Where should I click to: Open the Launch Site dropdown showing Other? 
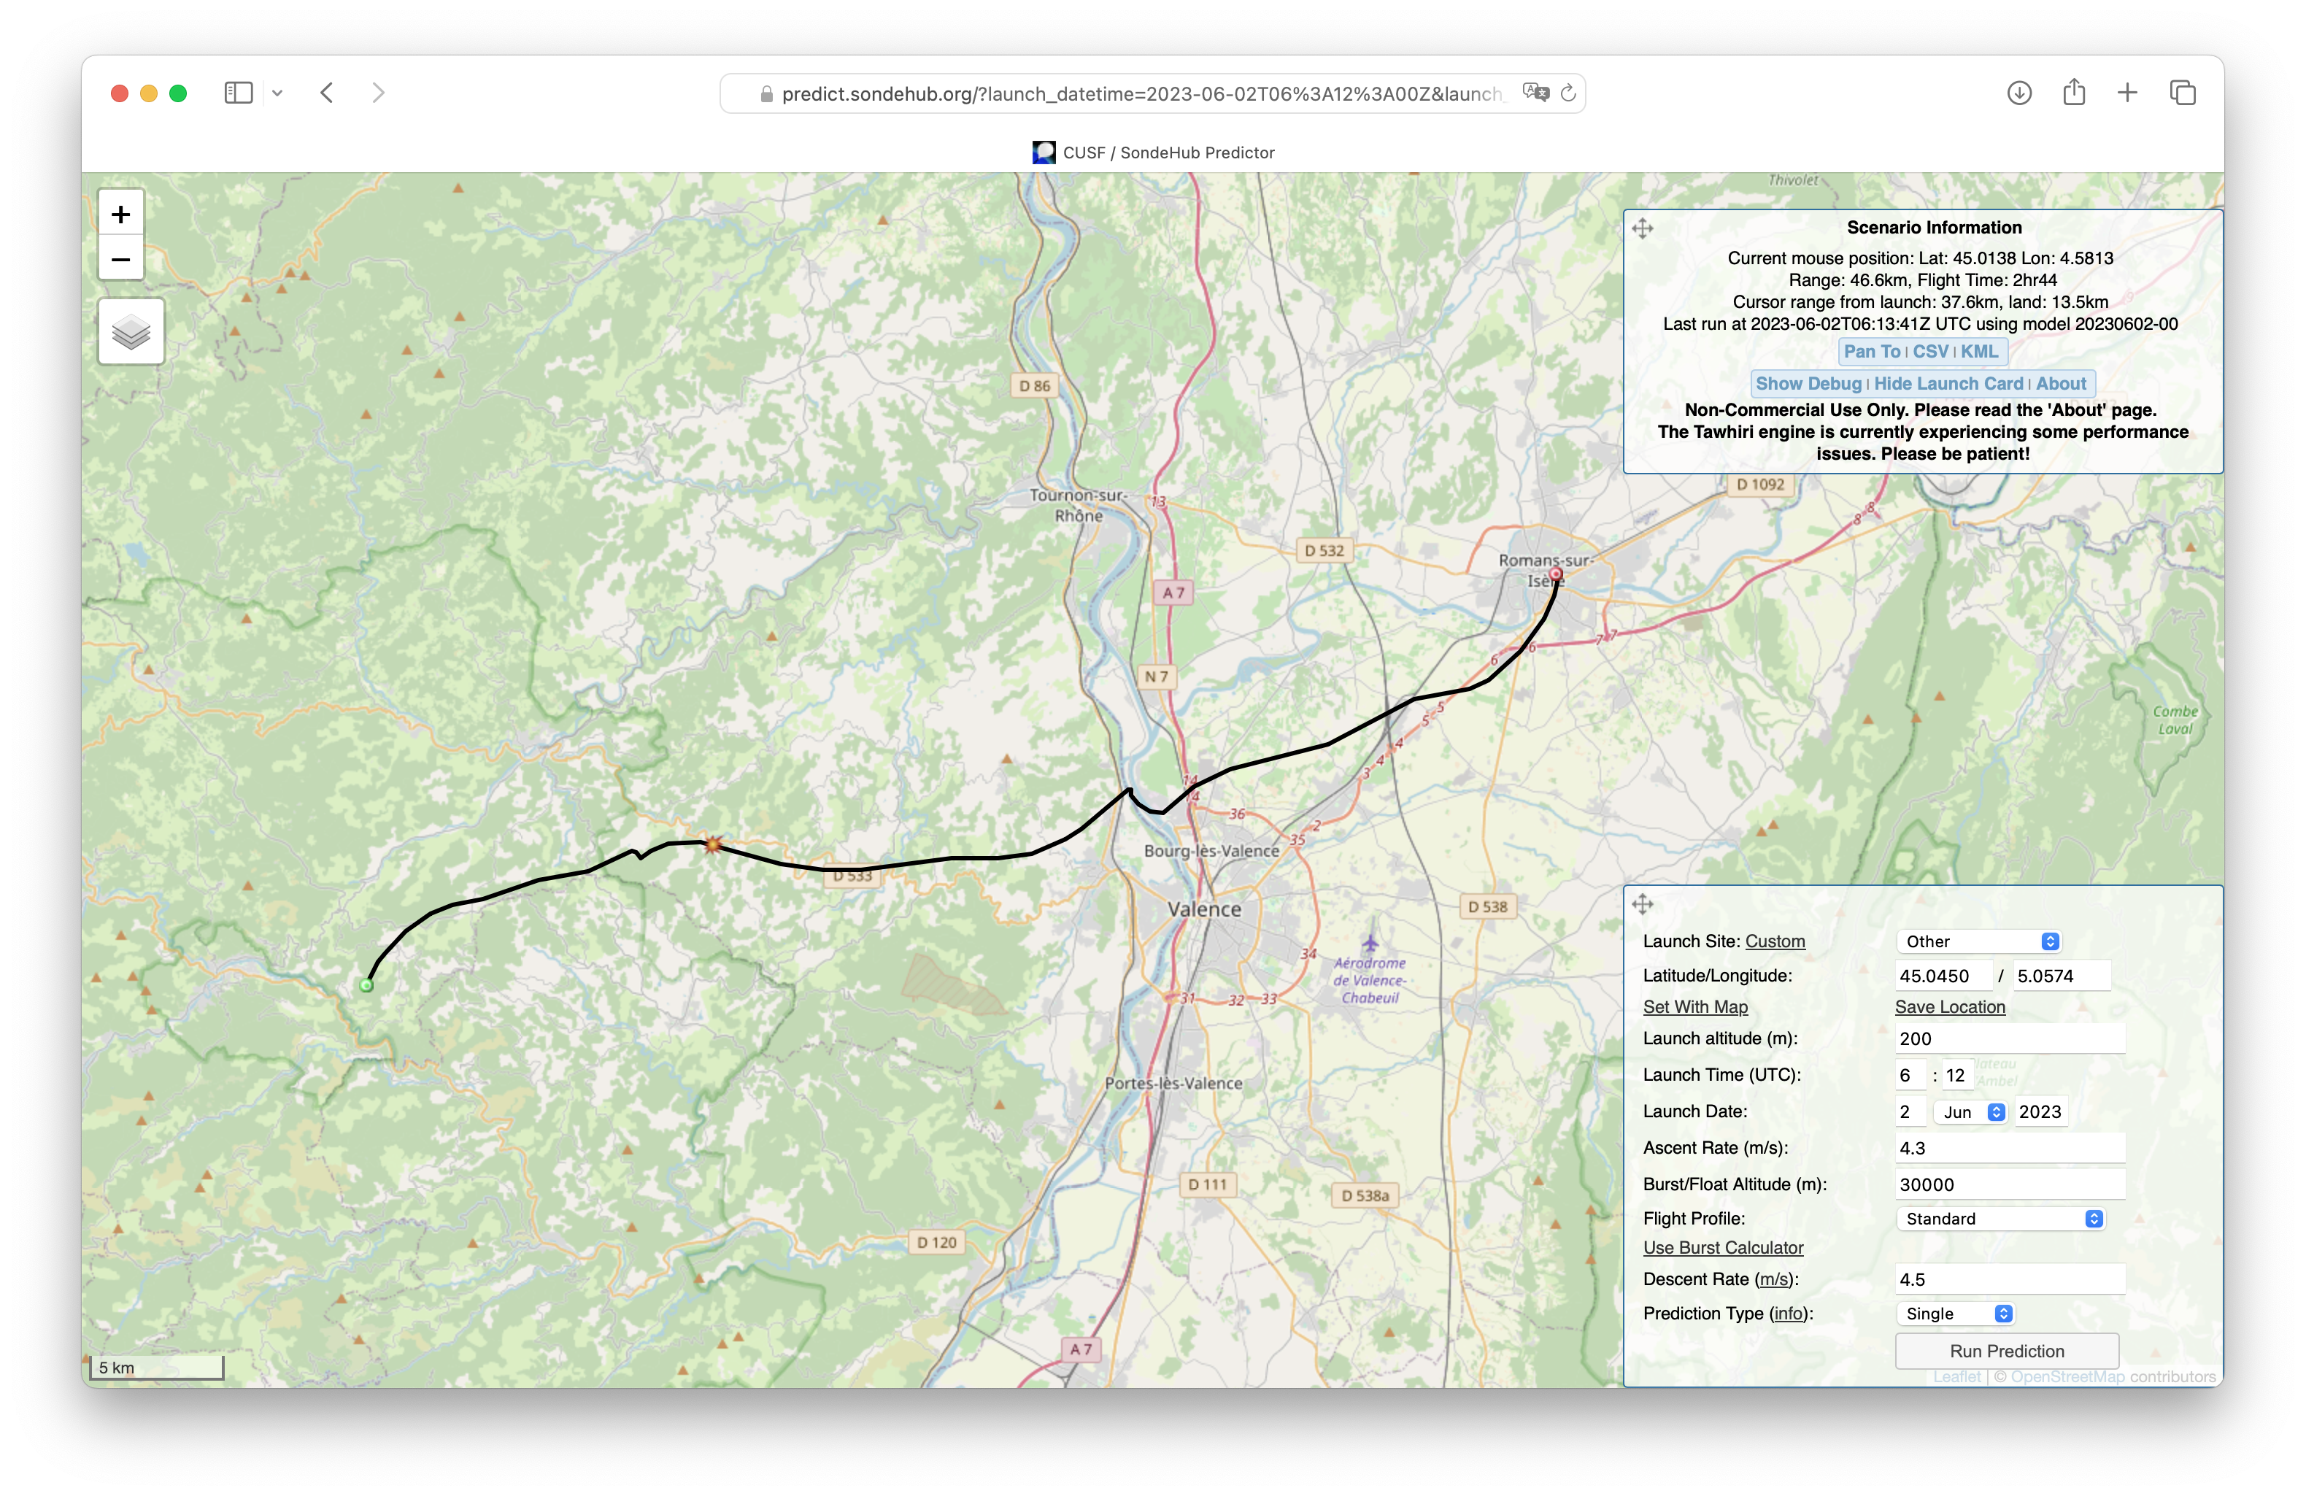coord(1978,941)
